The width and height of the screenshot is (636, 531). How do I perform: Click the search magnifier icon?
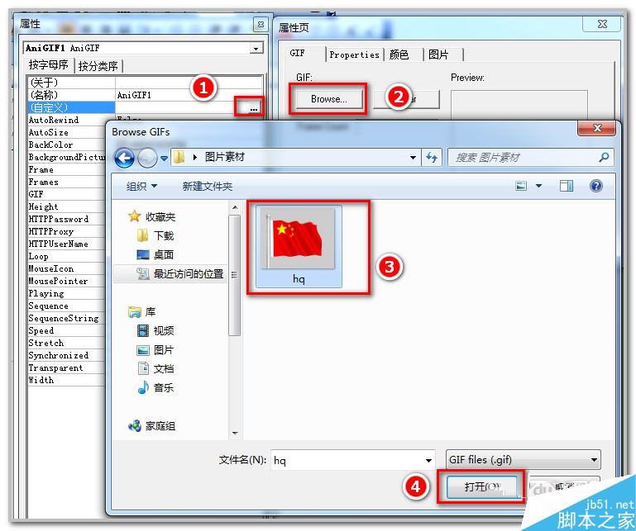click(604, 157)
